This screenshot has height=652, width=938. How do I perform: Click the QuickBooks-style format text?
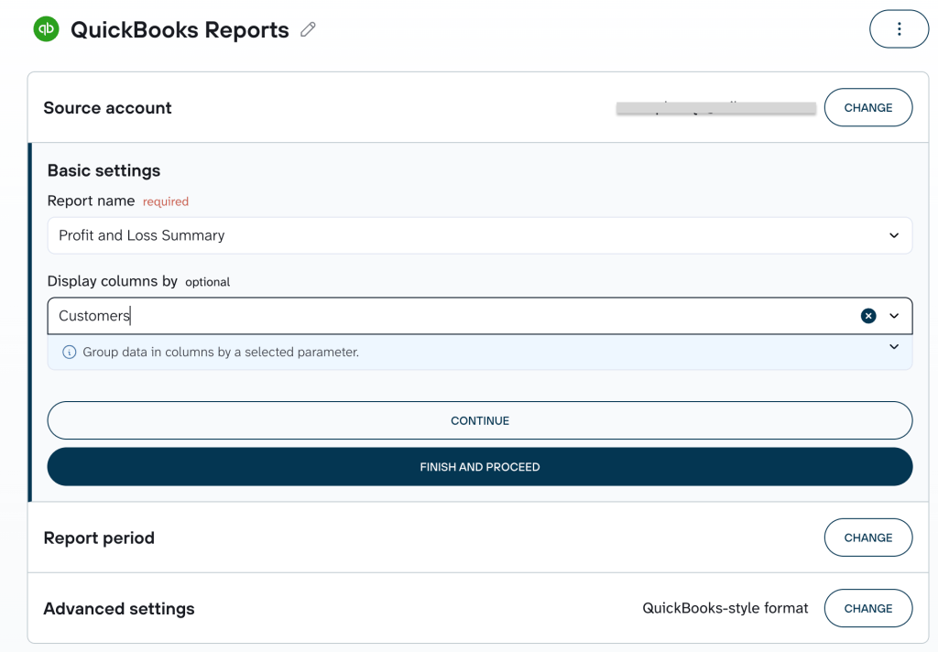(x=725, y=608)
